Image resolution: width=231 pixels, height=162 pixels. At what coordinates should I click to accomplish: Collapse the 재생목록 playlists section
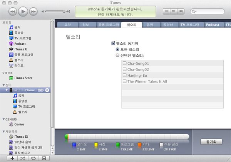[x=4, y=131]
